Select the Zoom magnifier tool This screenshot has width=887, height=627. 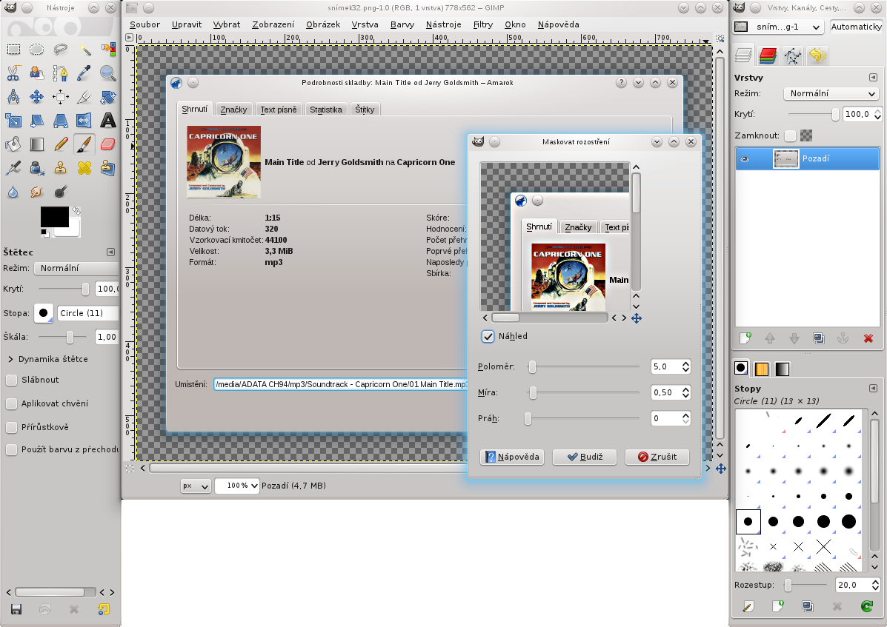tap(107, 73)
